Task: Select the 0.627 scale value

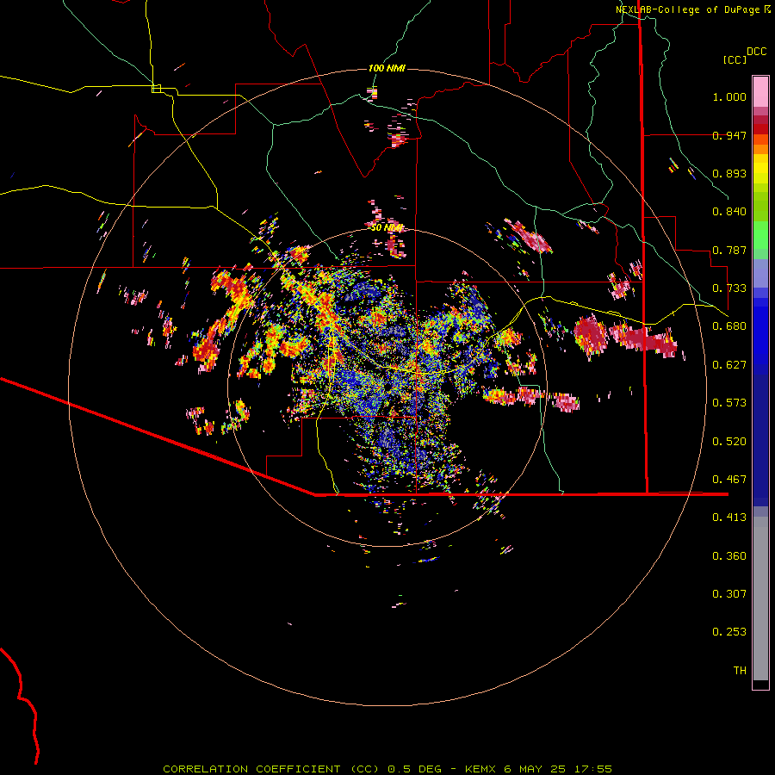Action: pyautogui.click(x=729, y=365)
